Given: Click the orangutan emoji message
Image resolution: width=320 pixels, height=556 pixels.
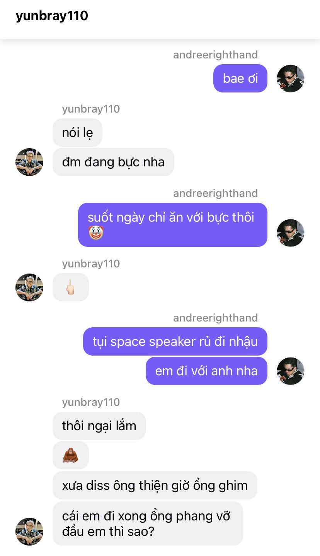Looking at the screenshot, I should 71,455.
